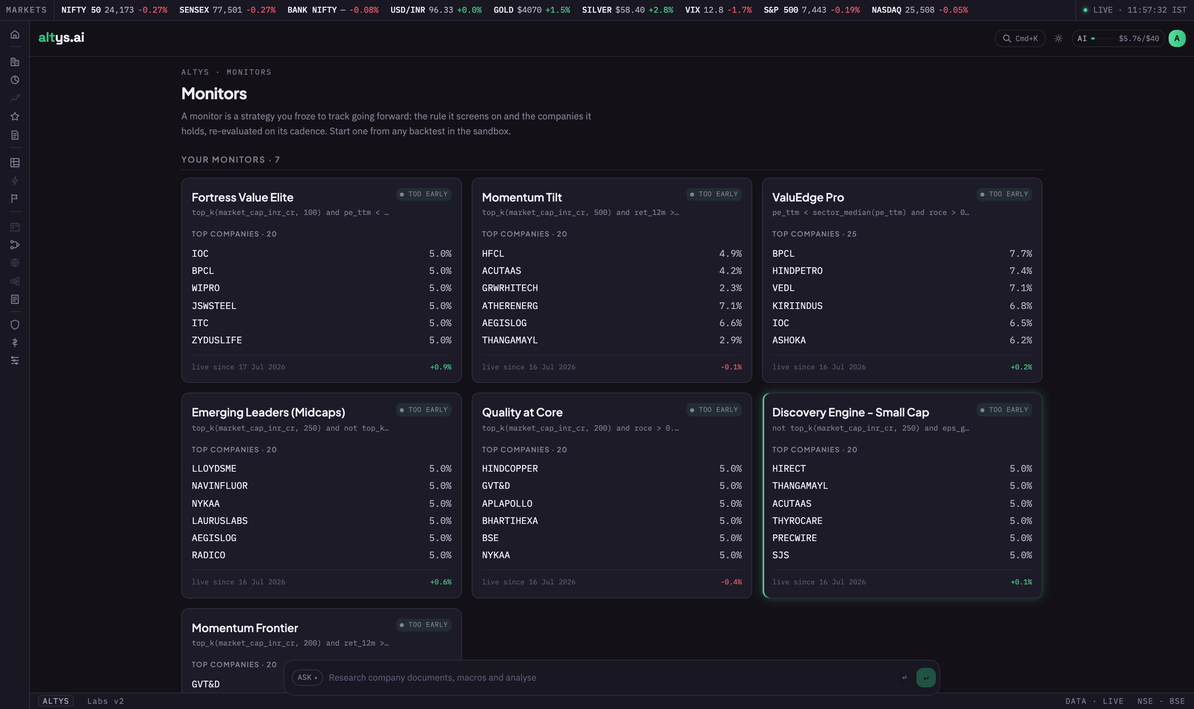Image resolution: width=1194 pixels, height=709 pixels.
Task: Click SILVER in the markets ticker
Action: pos(628,10)
